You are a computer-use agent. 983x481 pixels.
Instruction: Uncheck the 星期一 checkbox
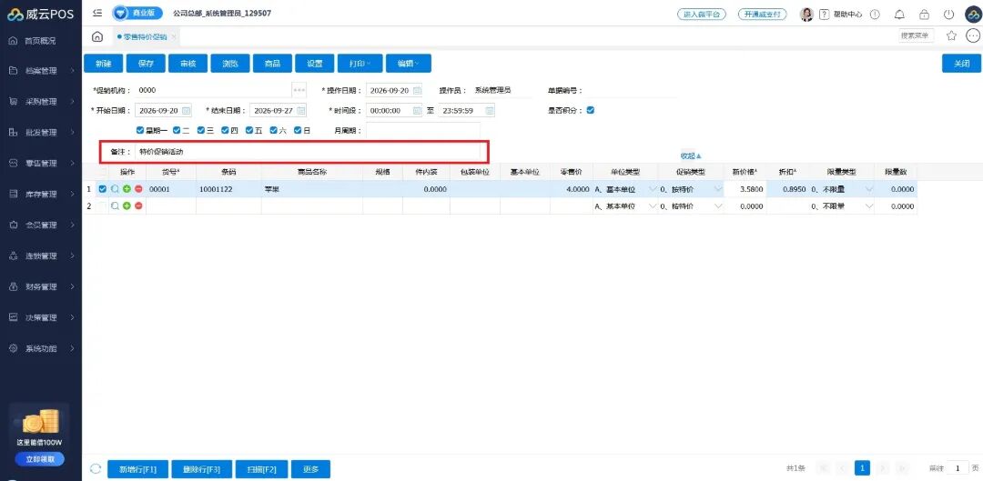click(140, 130)
